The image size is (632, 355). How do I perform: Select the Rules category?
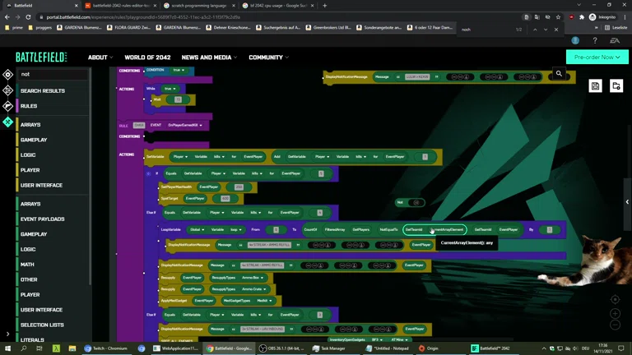coord(29,106)
